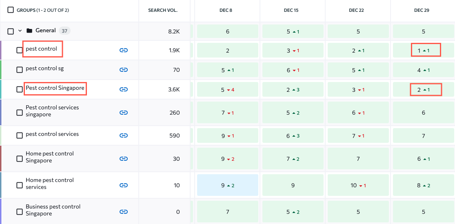Screen dimensions: 455x224
Task: Open link icon for Pest control services singapore
Action: pos(124,113)
